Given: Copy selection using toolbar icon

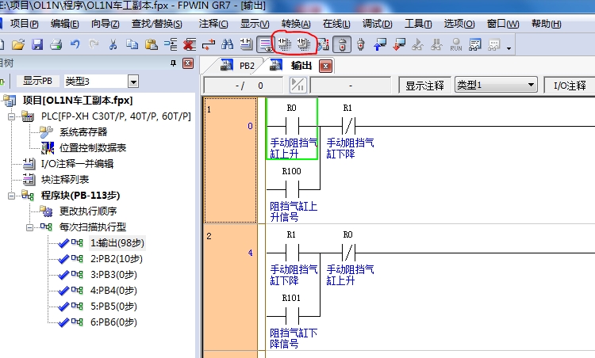Looking at the screenshot, I should tap(132, 44).
